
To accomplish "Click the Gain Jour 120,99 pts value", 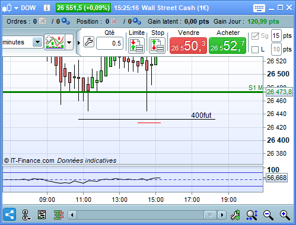I will (263, 21).
